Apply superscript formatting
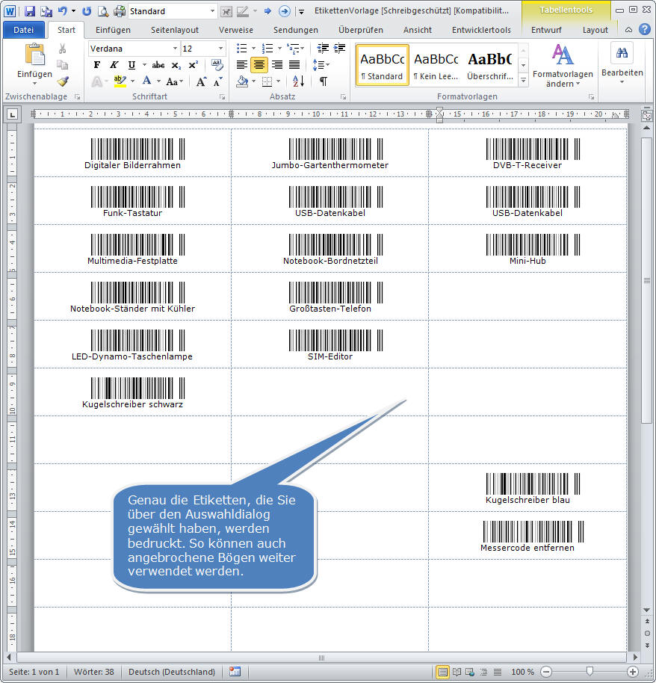The image size is (656, 683). pyautogui.click(x=193, y=65)
